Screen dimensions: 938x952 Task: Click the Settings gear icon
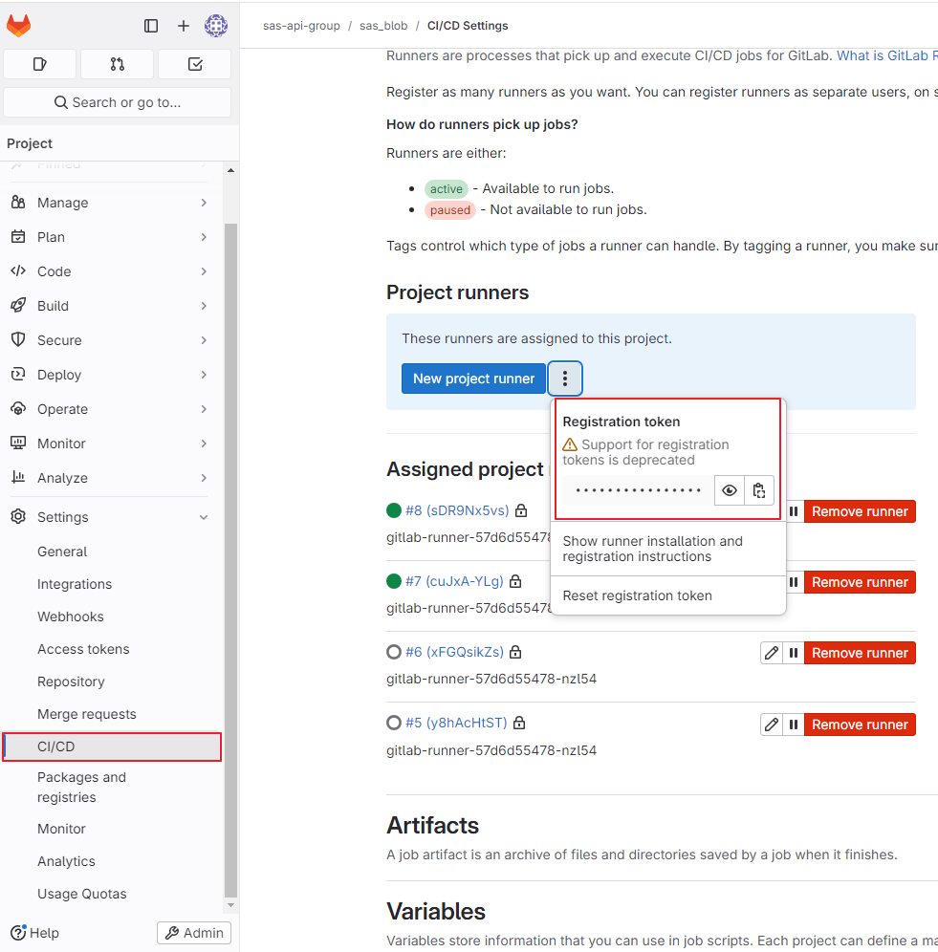[18, 517]
